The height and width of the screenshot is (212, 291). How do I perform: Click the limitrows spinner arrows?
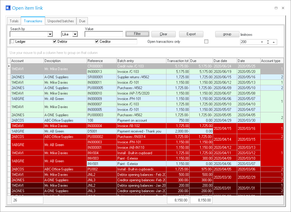[268, 42]
